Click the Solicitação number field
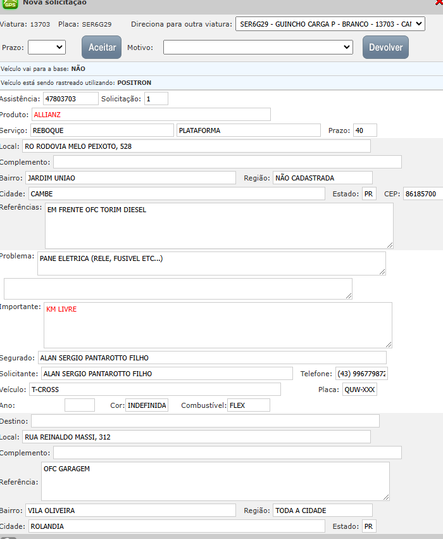 click(x=156, y=99)
